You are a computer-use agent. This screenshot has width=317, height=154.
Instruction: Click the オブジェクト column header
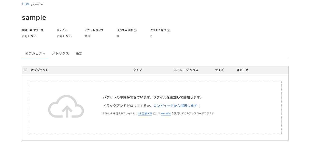(x=40, y=70)
